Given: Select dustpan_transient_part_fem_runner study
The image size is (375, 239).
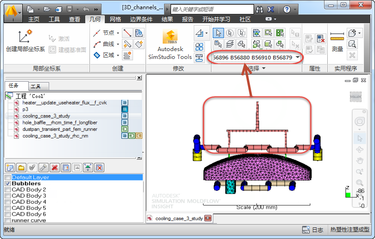Looking at the screenshot, I should pyautogui.click(x=60, y=129).
